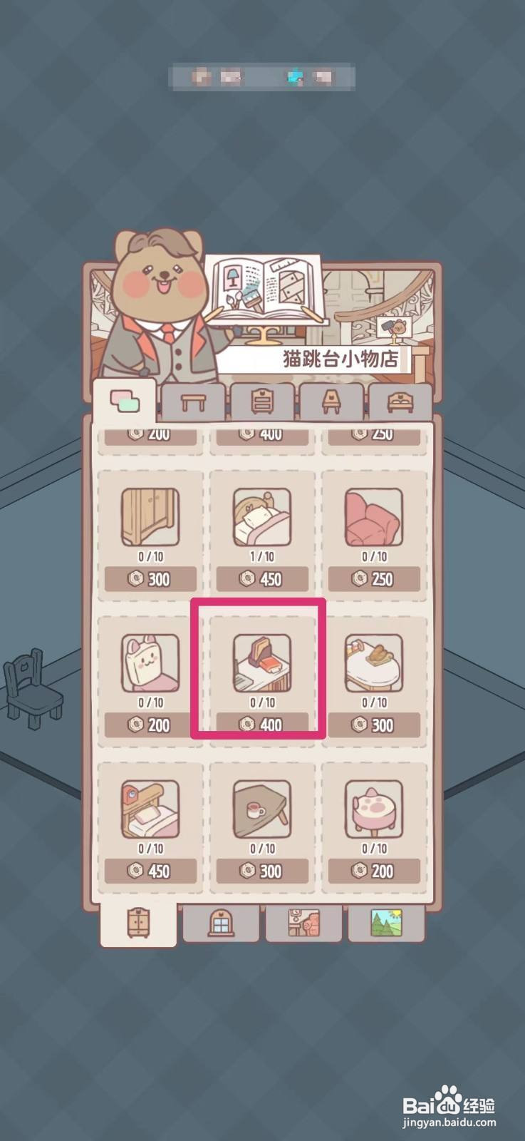Switch to the wallpaper and floor bottom tab
525x1141 pixels.
[x=304, y=923]
